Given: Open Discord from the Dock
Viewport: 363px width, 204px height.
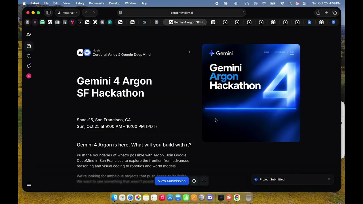Looking at the screenshot, I should (210, 197).
